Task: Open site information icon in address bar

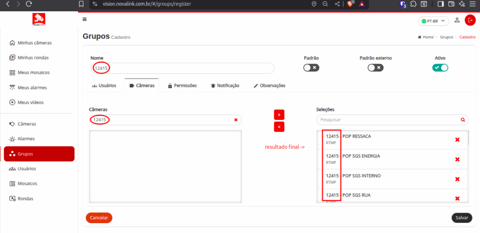Action: [x=95, y=4]
